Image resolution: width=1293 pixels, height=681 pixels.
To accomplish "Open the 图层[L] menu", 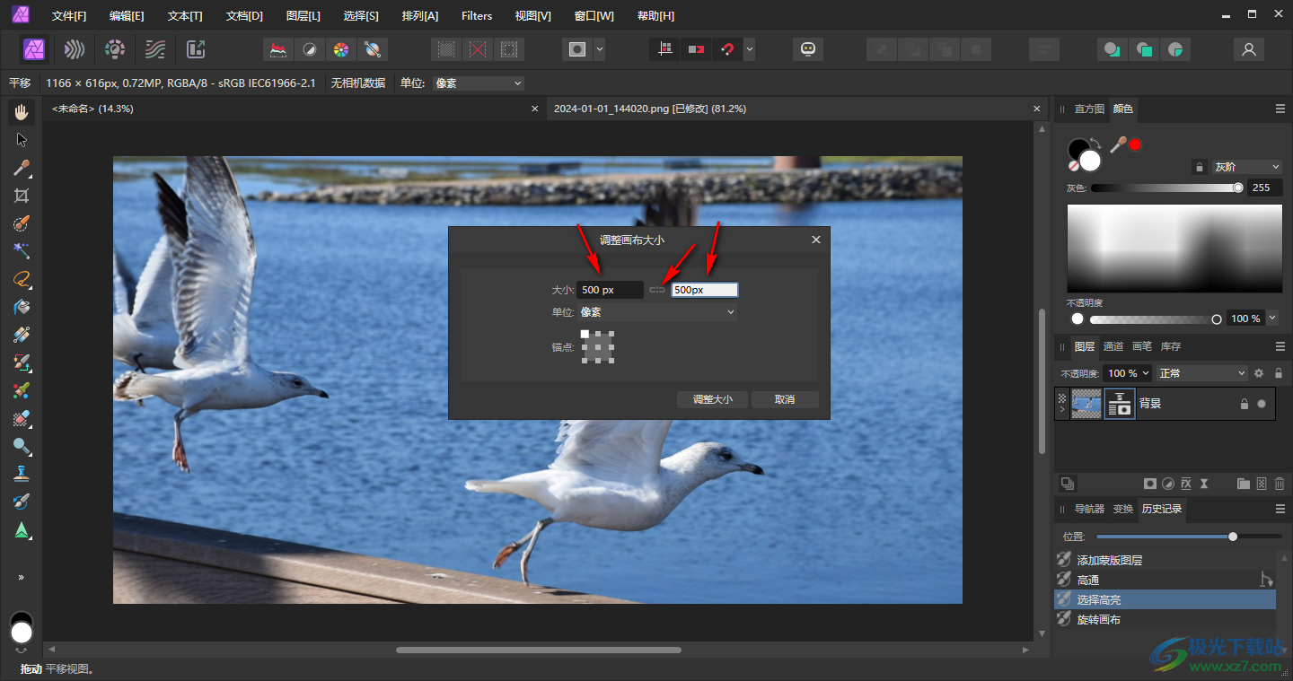I will tap(303, 16).
